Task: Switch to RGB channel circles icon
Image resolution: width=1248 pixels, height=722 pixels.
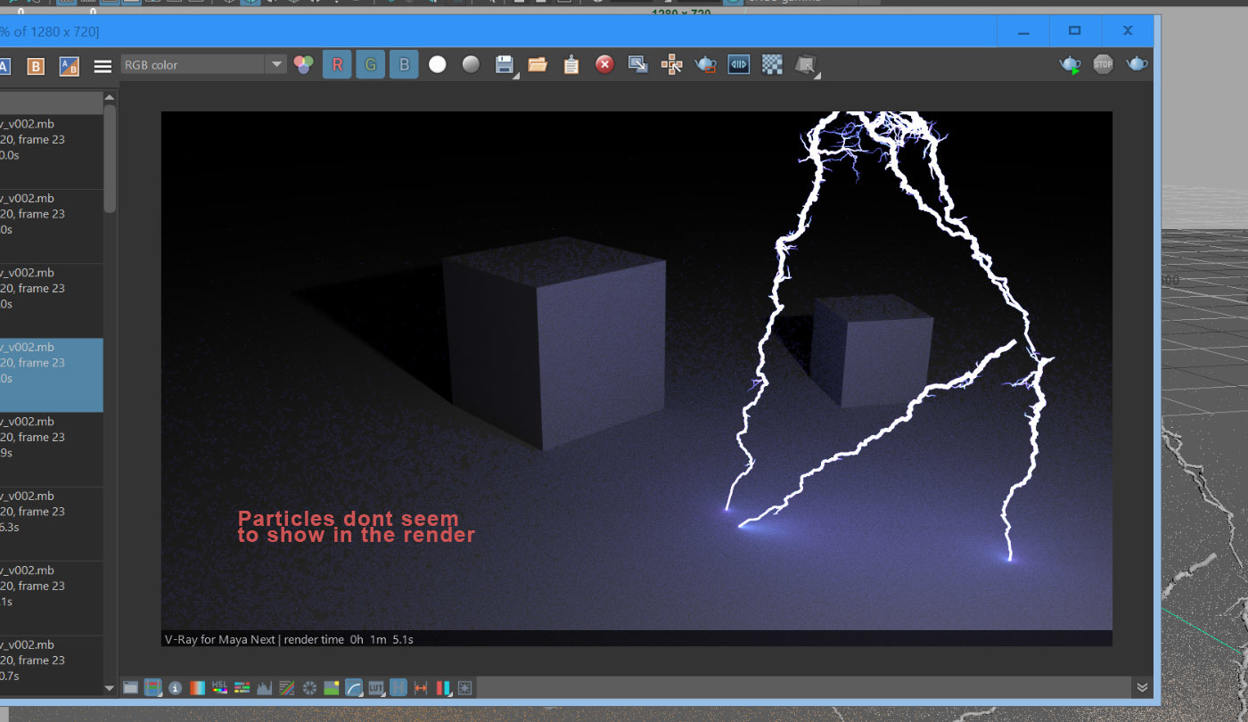Action: click(x=303, y=65)
